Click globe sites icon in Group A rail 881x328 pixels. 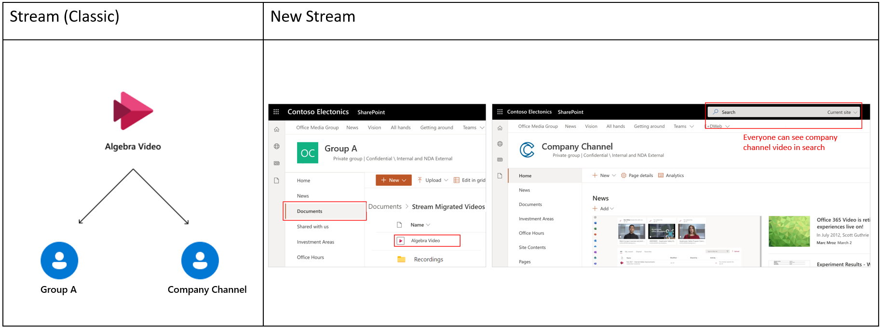click(277, 146)
